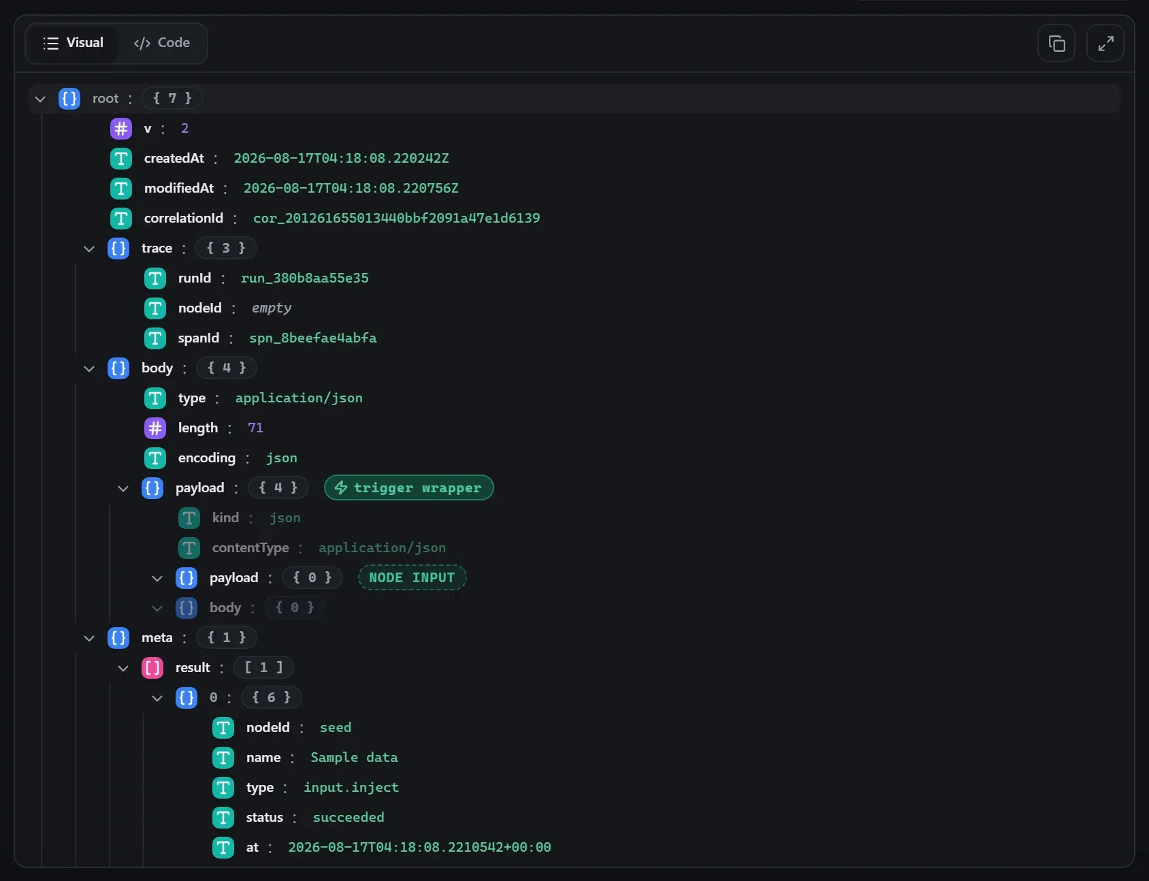Collapse the dimmed body { 0 } chevron
Screen dimensions: 1149x881
click(x=157, y=608)
